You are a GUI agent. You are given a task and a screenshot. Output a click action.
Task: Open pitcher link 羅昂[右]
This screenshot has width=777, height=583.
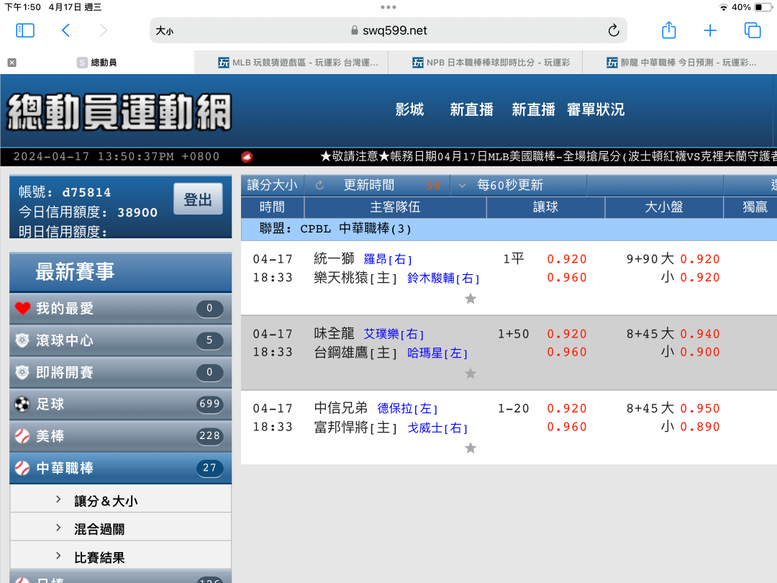tap(388, 259)
